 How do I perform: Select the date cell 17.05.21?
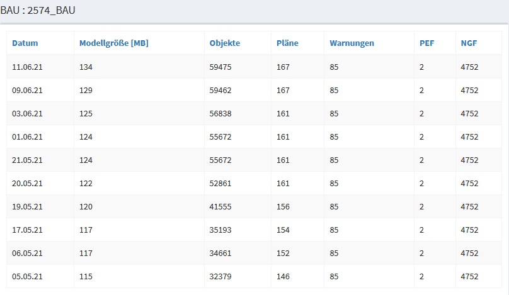click(x=27, y=230)
